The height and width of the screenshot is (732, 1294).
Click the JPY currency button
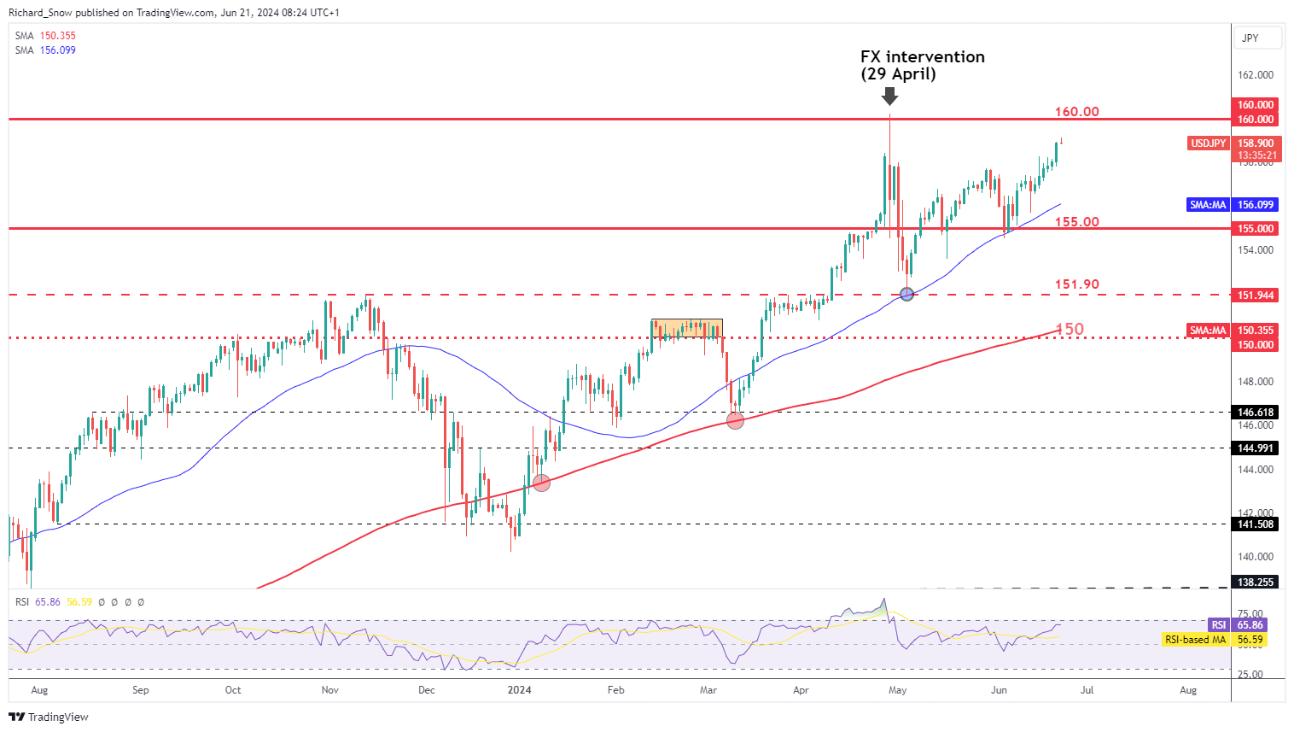click(x=1257, y=38)
